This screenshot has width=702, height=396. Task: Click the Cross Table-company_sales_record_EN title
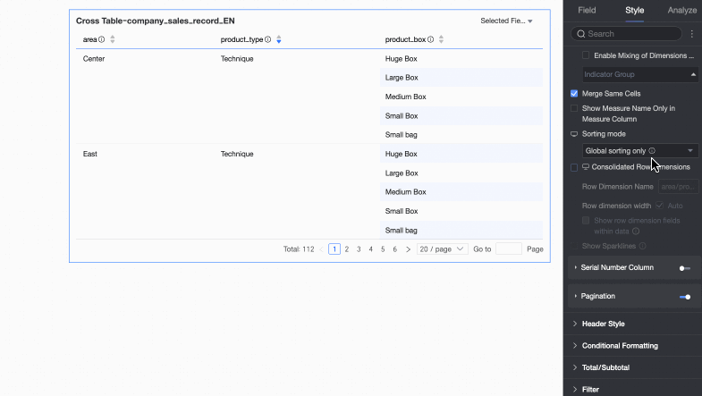point(156,21)
